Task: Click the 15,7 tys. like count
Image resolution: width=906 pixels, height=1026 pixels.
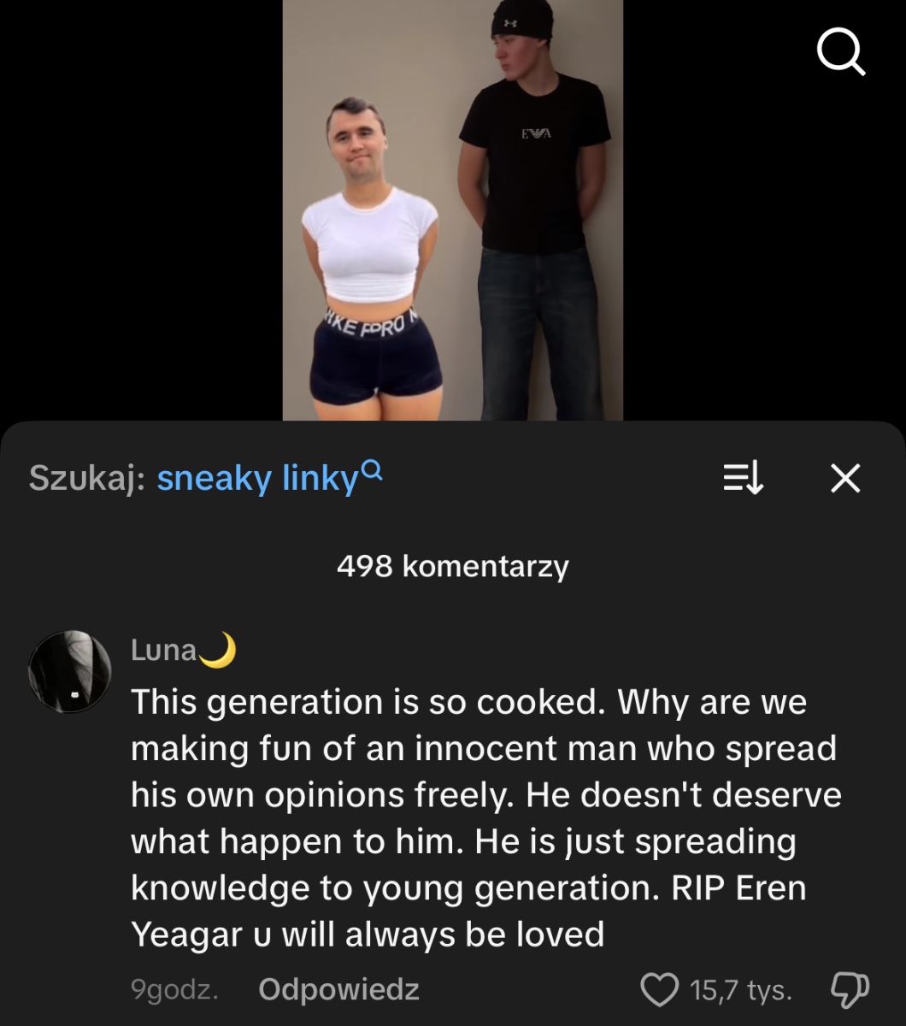Action: click(741, 990)
